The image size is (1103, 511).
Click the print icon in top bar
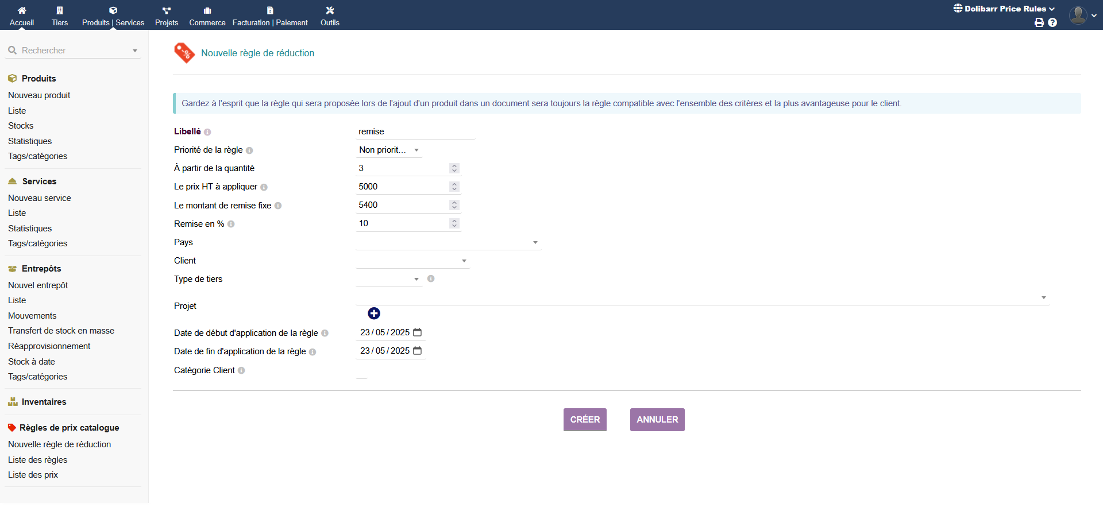pyautogui.click(x=1039, y=22)
